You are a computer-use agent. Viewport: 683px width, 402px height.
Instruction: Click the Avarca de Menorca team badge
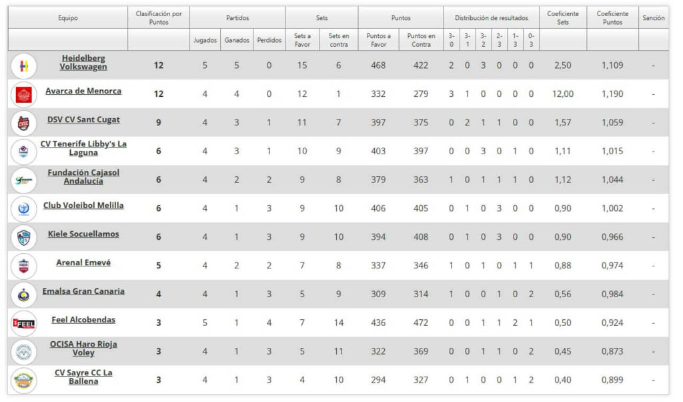pos(23,93)
